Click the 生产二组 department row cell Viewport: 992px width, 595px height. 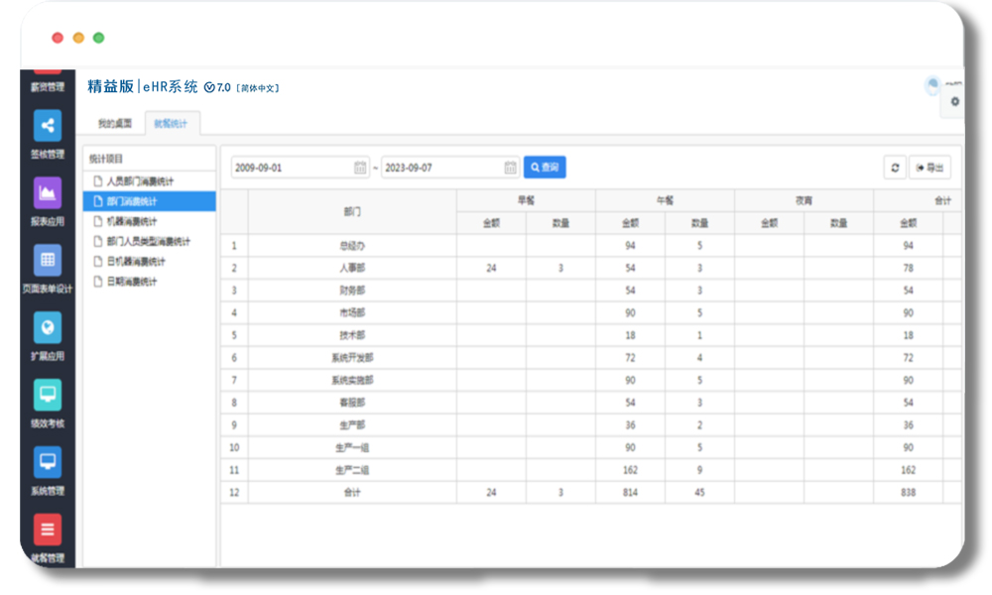[352, 470]
